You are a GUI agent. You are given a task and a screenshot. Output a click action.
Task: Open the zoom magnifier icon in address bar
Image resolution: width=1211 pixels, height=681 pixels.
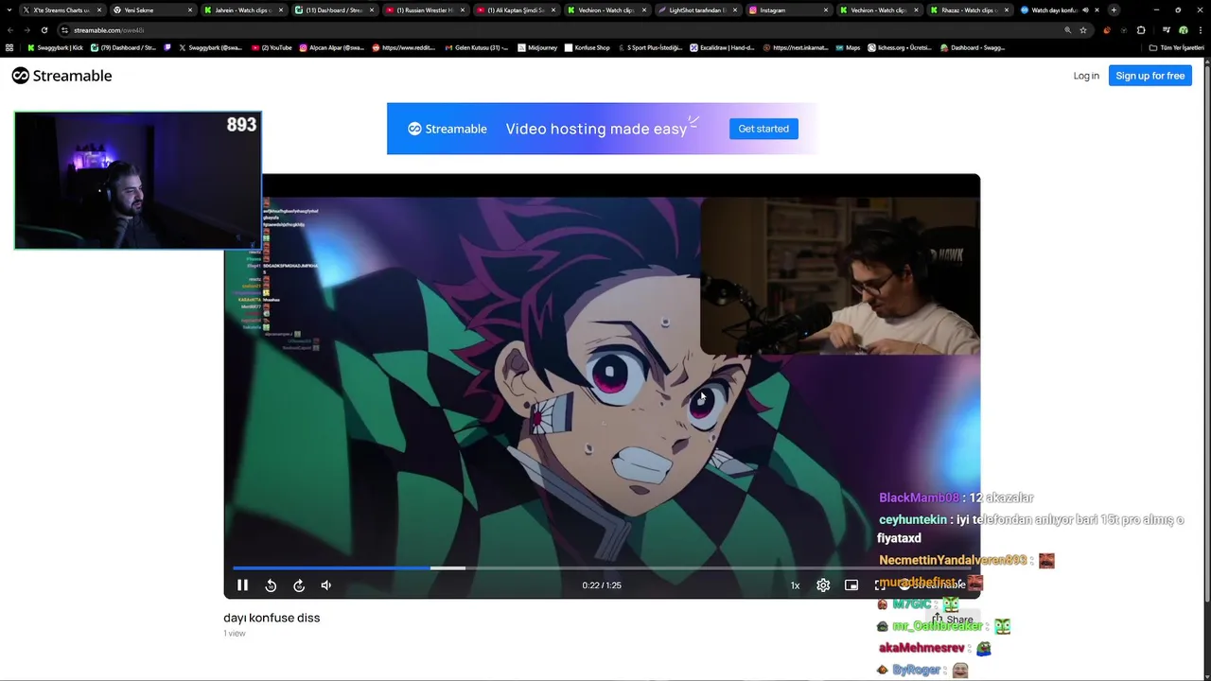click(x=1068, y=30)
